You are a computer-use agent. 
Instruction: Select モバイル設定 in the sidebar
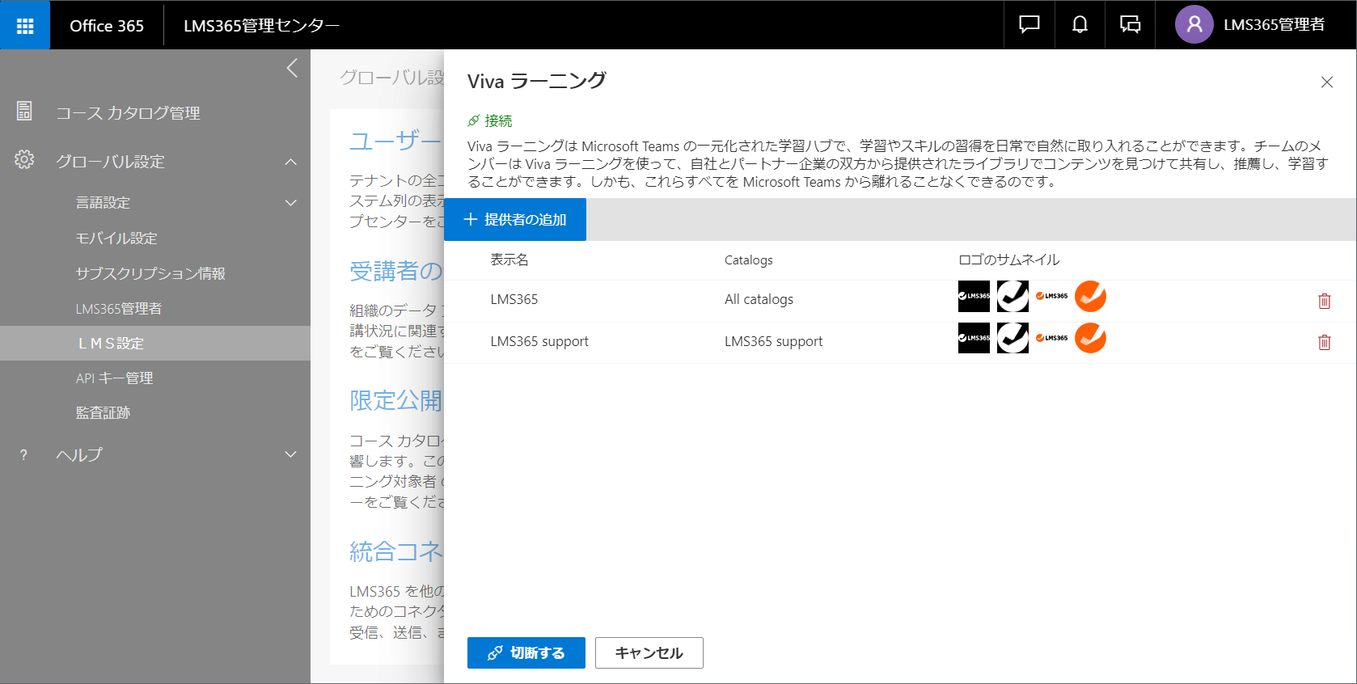116,239
